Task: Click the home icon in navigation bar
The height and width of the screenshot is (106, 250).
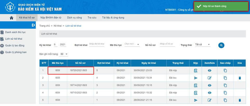Action: point(11,18)
